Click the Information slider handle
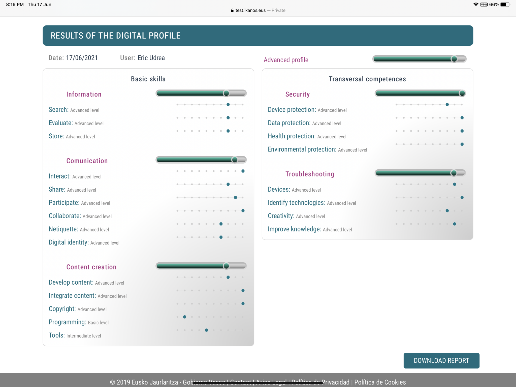The image size is (516, 387). tap(226, 93)
